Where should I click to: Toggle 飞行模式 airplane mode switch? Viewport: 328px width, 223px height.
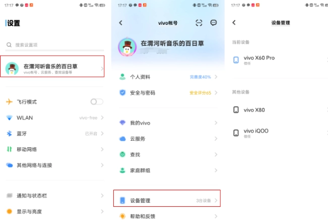(x=96, y=102)
